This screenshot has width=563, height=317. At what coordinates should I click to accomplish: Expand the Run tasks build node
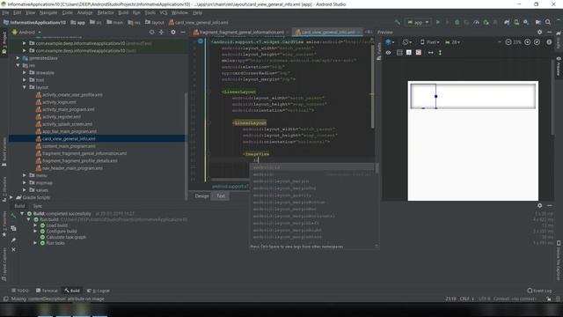tap(35, 243)
